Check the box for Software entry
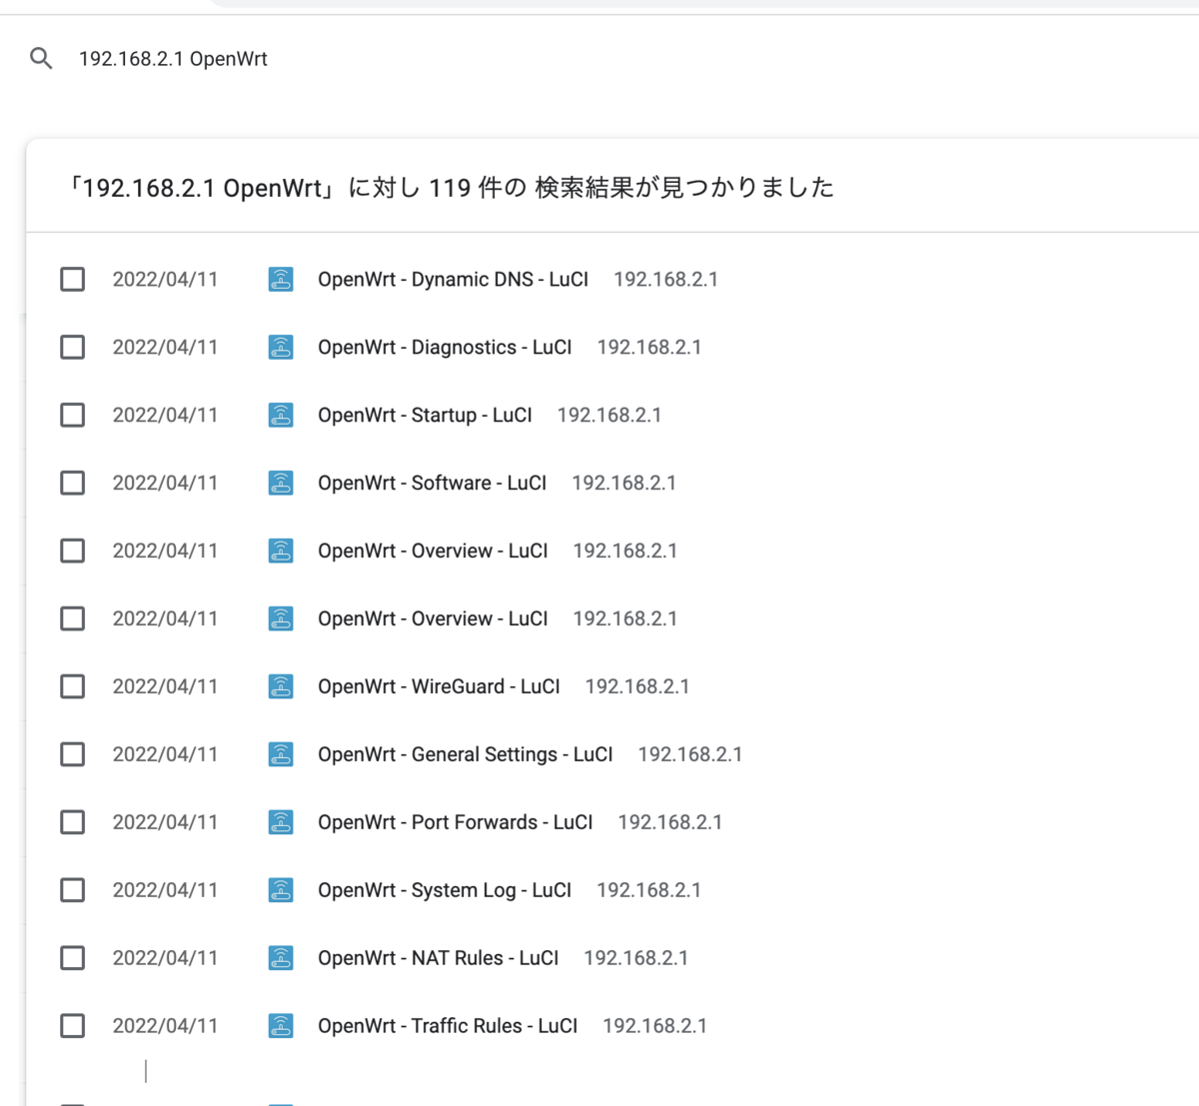 pos(73,484)
